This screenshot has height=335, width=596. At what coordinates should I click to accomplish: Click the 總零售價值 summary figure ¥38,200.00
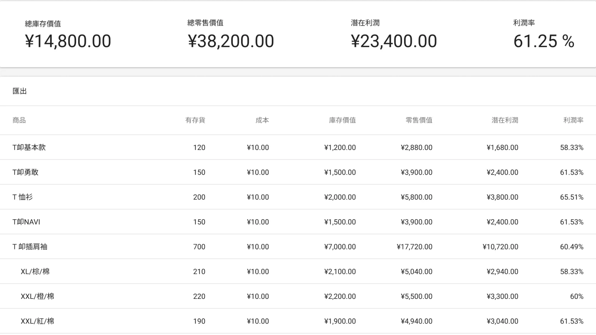(231, 41)
